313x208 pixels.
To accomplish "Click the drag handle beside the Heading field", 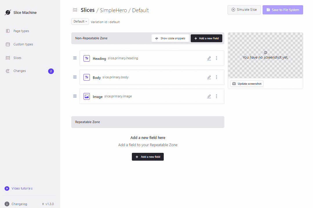I will tap(75, 58).
